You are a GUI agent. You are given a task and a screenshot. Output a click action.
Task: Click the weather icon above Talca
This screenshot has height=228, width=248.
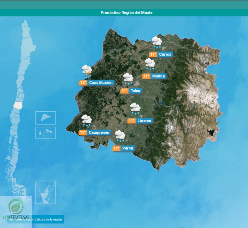point(128,79)
